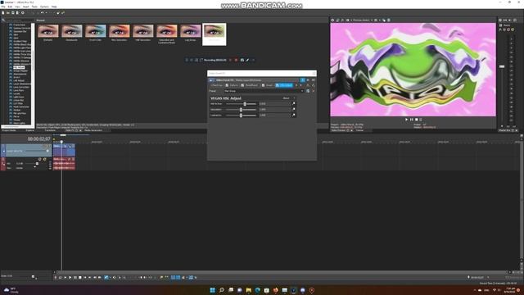The image size is (524, 295).
Task: Click the New project toolbar icon
Action: [x=3, y=13]
